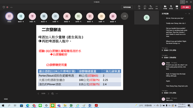The height and width of the screenshot is (108, 193).
Task: Click table cell "100公克(經驗75)"
Action: click(90, 80)
